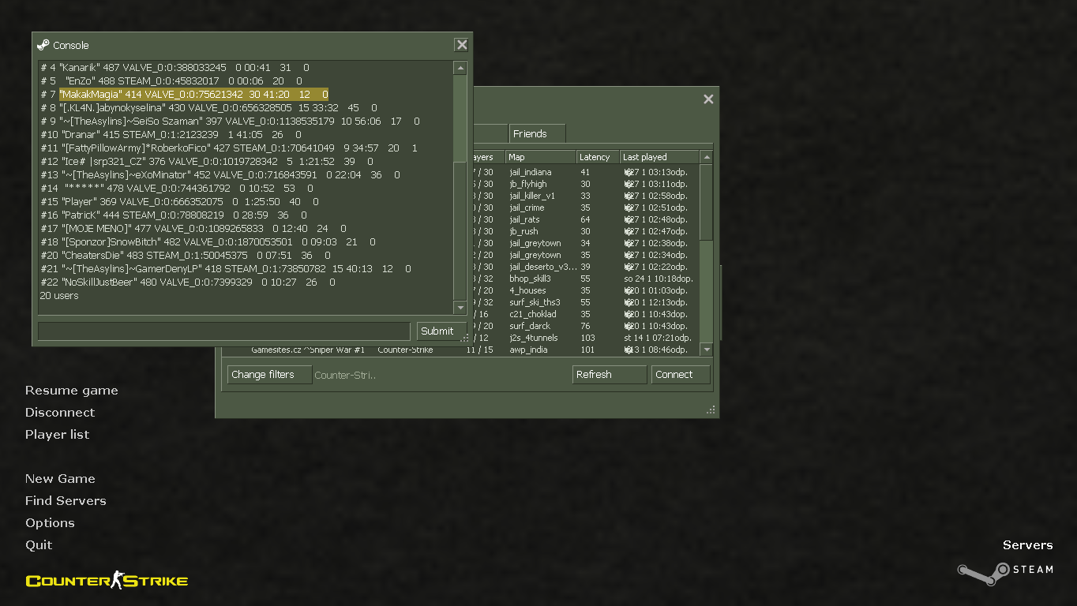
Task: Select the j2s_4tunnels server row
Action: [x=585, y=338]
